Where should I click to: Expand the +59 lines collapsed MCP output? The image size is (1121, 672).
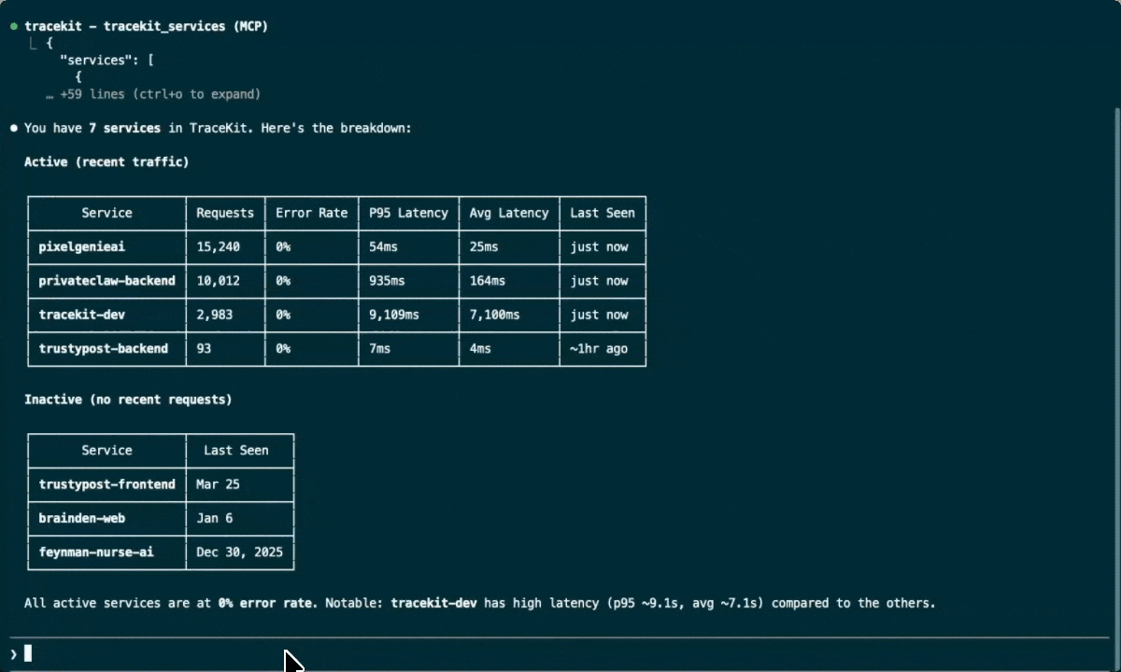point(160,94)
